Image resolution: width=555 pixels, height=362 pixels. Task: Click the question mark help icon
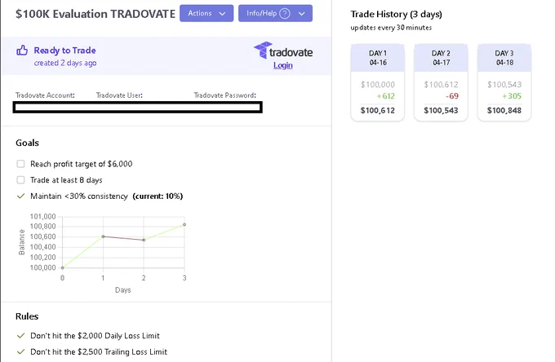click(285, 13)
